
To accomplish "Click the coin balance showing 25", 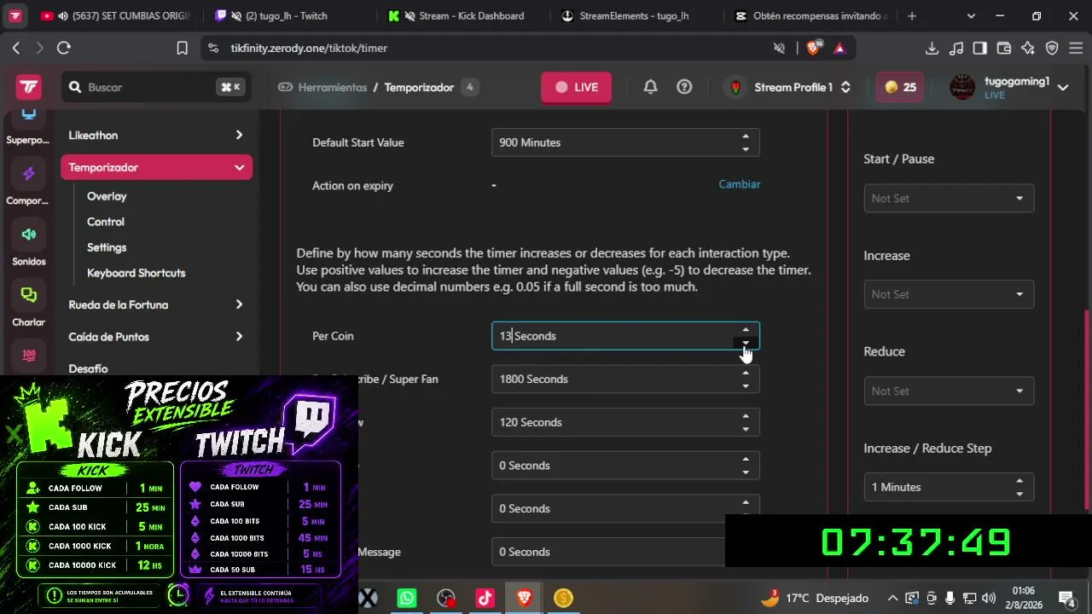I will (x=900, y=87).
